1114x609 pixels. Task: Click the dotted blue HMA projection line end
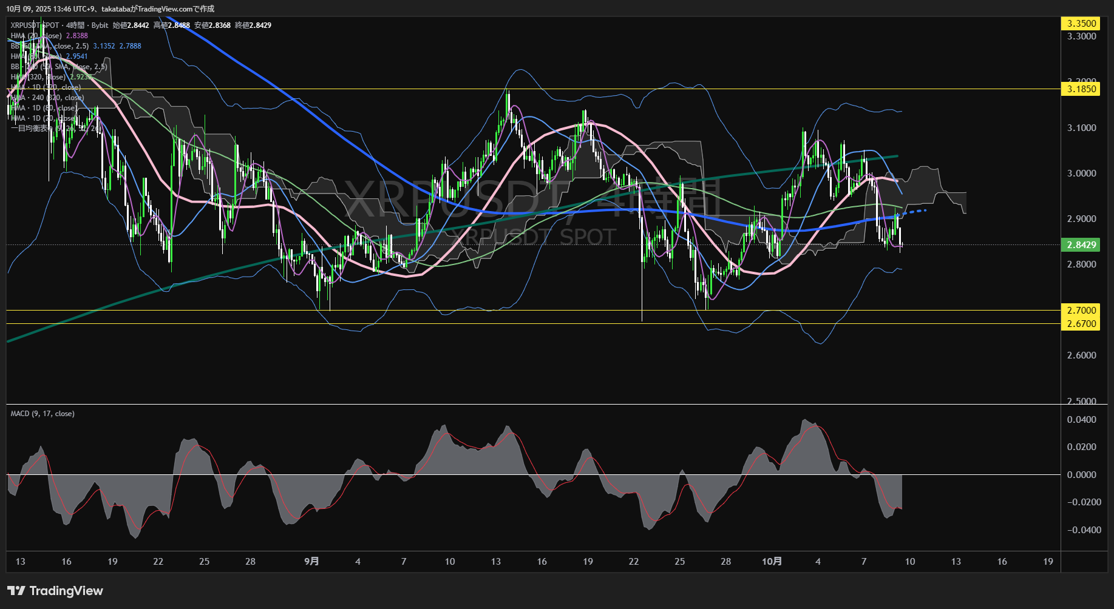(x=924, y=210)
